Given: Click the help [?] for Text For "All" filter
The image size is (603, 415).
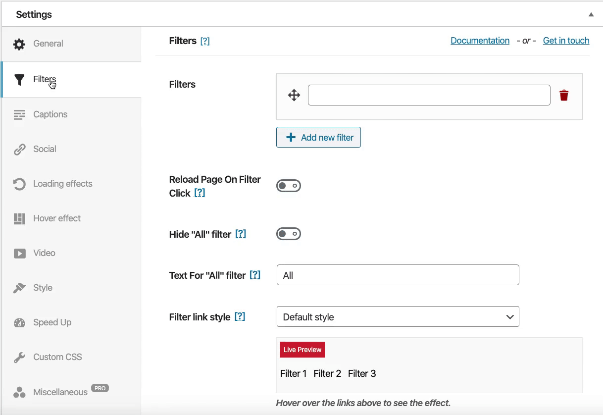Looking at the screenshot, I should tap(255, 275).
